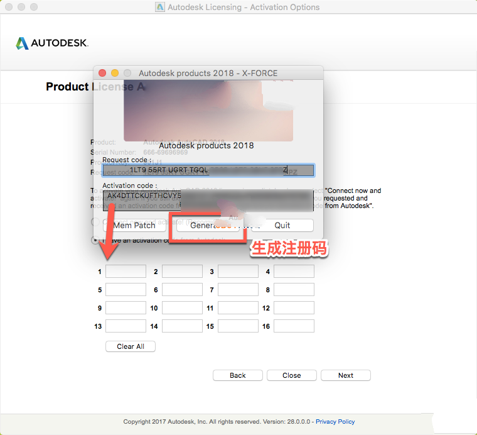Open the Privacy Policy link
The image size is (477, 435).
coord(335,422)
